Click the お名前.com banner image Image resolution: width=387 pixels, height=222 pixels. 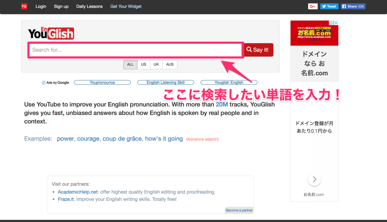[x=314, y=33]
